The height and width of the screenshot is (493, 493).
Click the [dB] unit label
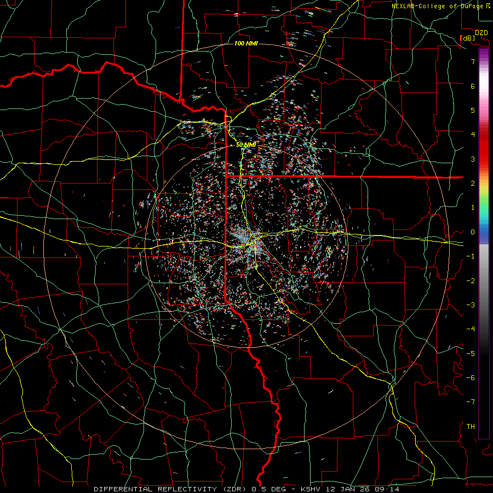point(467,38)
